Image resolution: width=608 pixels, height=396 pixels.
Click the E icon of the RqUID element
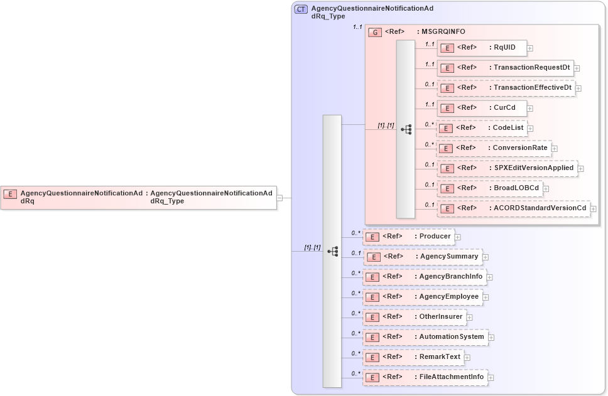[x=446, y=47]
